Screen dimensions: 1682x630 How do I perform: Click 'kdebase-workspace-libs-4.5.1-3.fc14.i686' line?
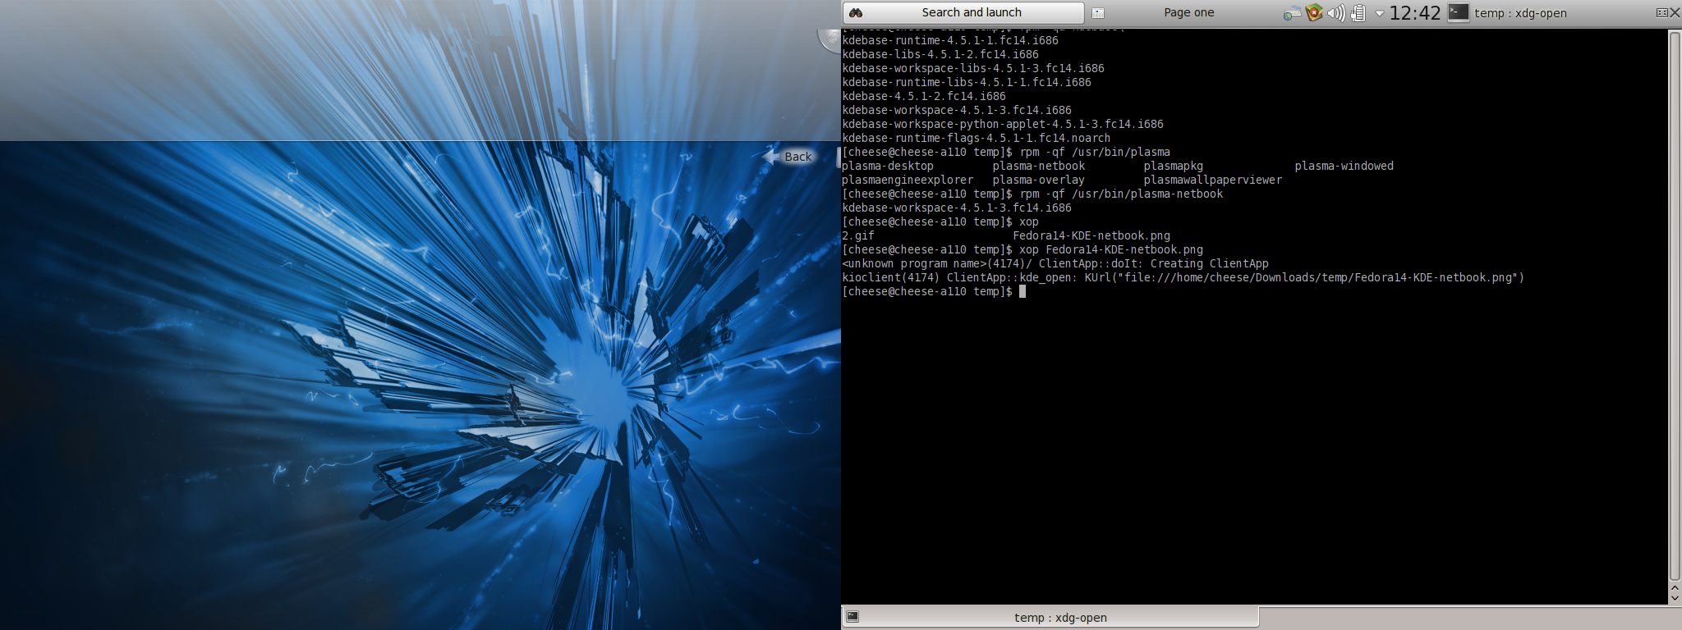coord(973,68)
